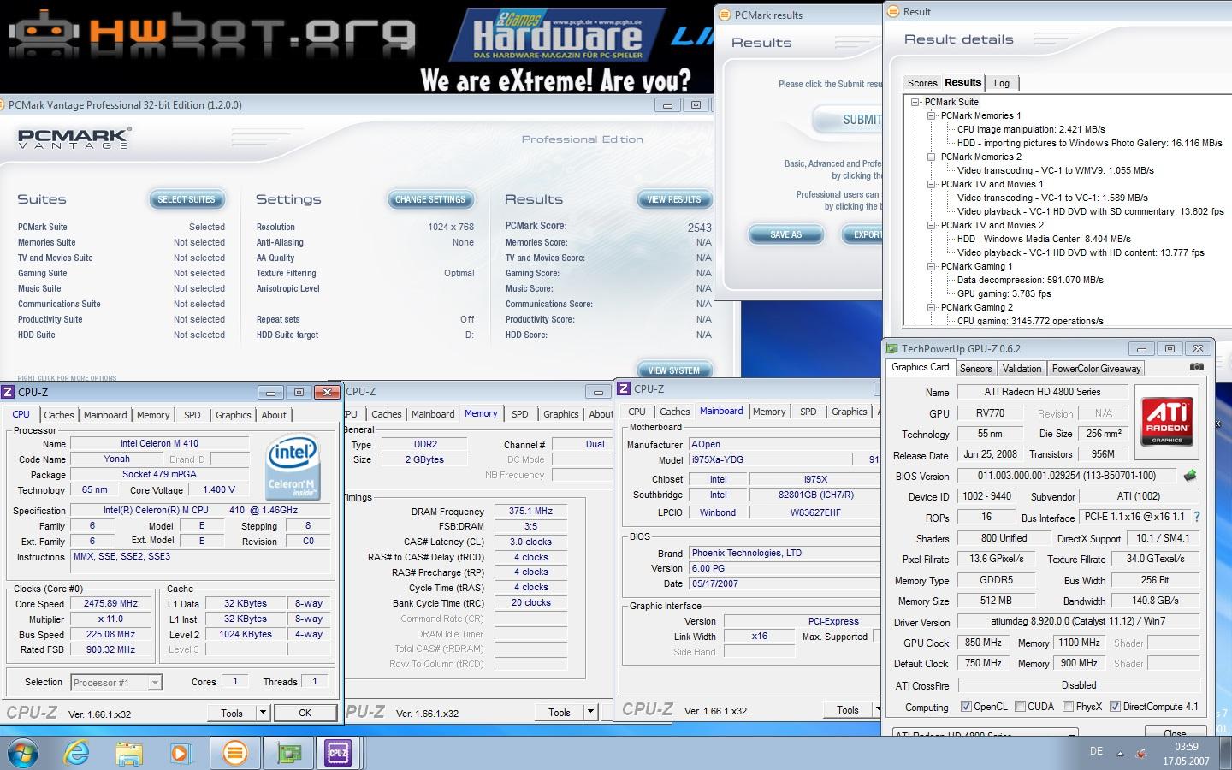Image resolution: width=1232 pixels, height=770 pixels.
Task: Click the PCMark Vantage logo
Action: pos(74,139)
